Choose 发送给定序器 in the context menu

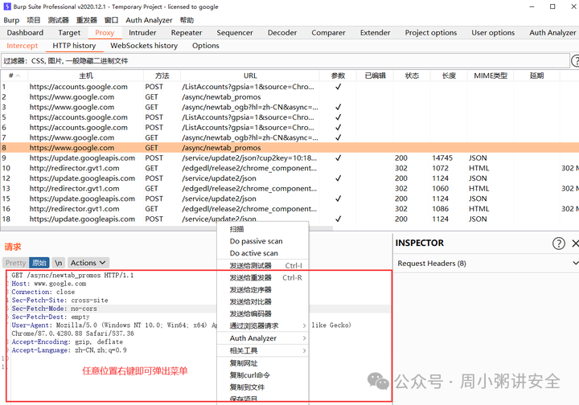(263, 290)
